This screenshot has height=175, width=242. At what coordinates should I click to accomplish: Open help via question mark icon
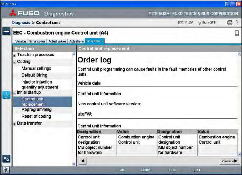coord(237,22)
